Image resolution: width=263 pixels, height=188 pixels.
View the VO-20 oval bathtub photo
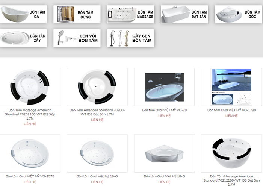(164, 87)
